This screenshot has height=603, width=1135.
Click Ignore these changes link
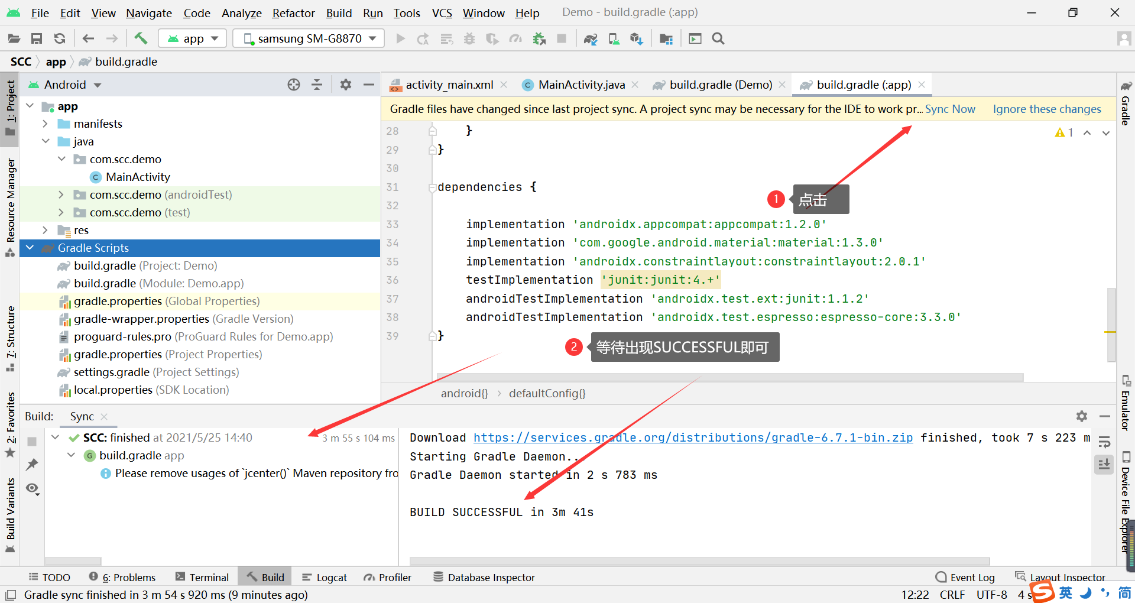(x=1047, y=109)
